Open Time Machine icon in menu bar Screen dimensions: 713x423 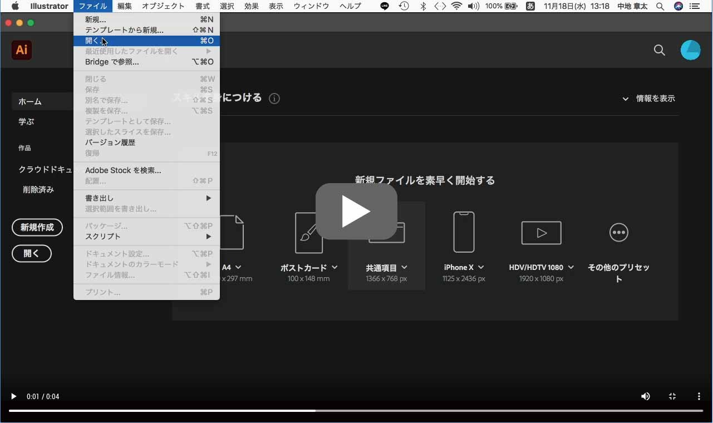(x=404, y=6)
